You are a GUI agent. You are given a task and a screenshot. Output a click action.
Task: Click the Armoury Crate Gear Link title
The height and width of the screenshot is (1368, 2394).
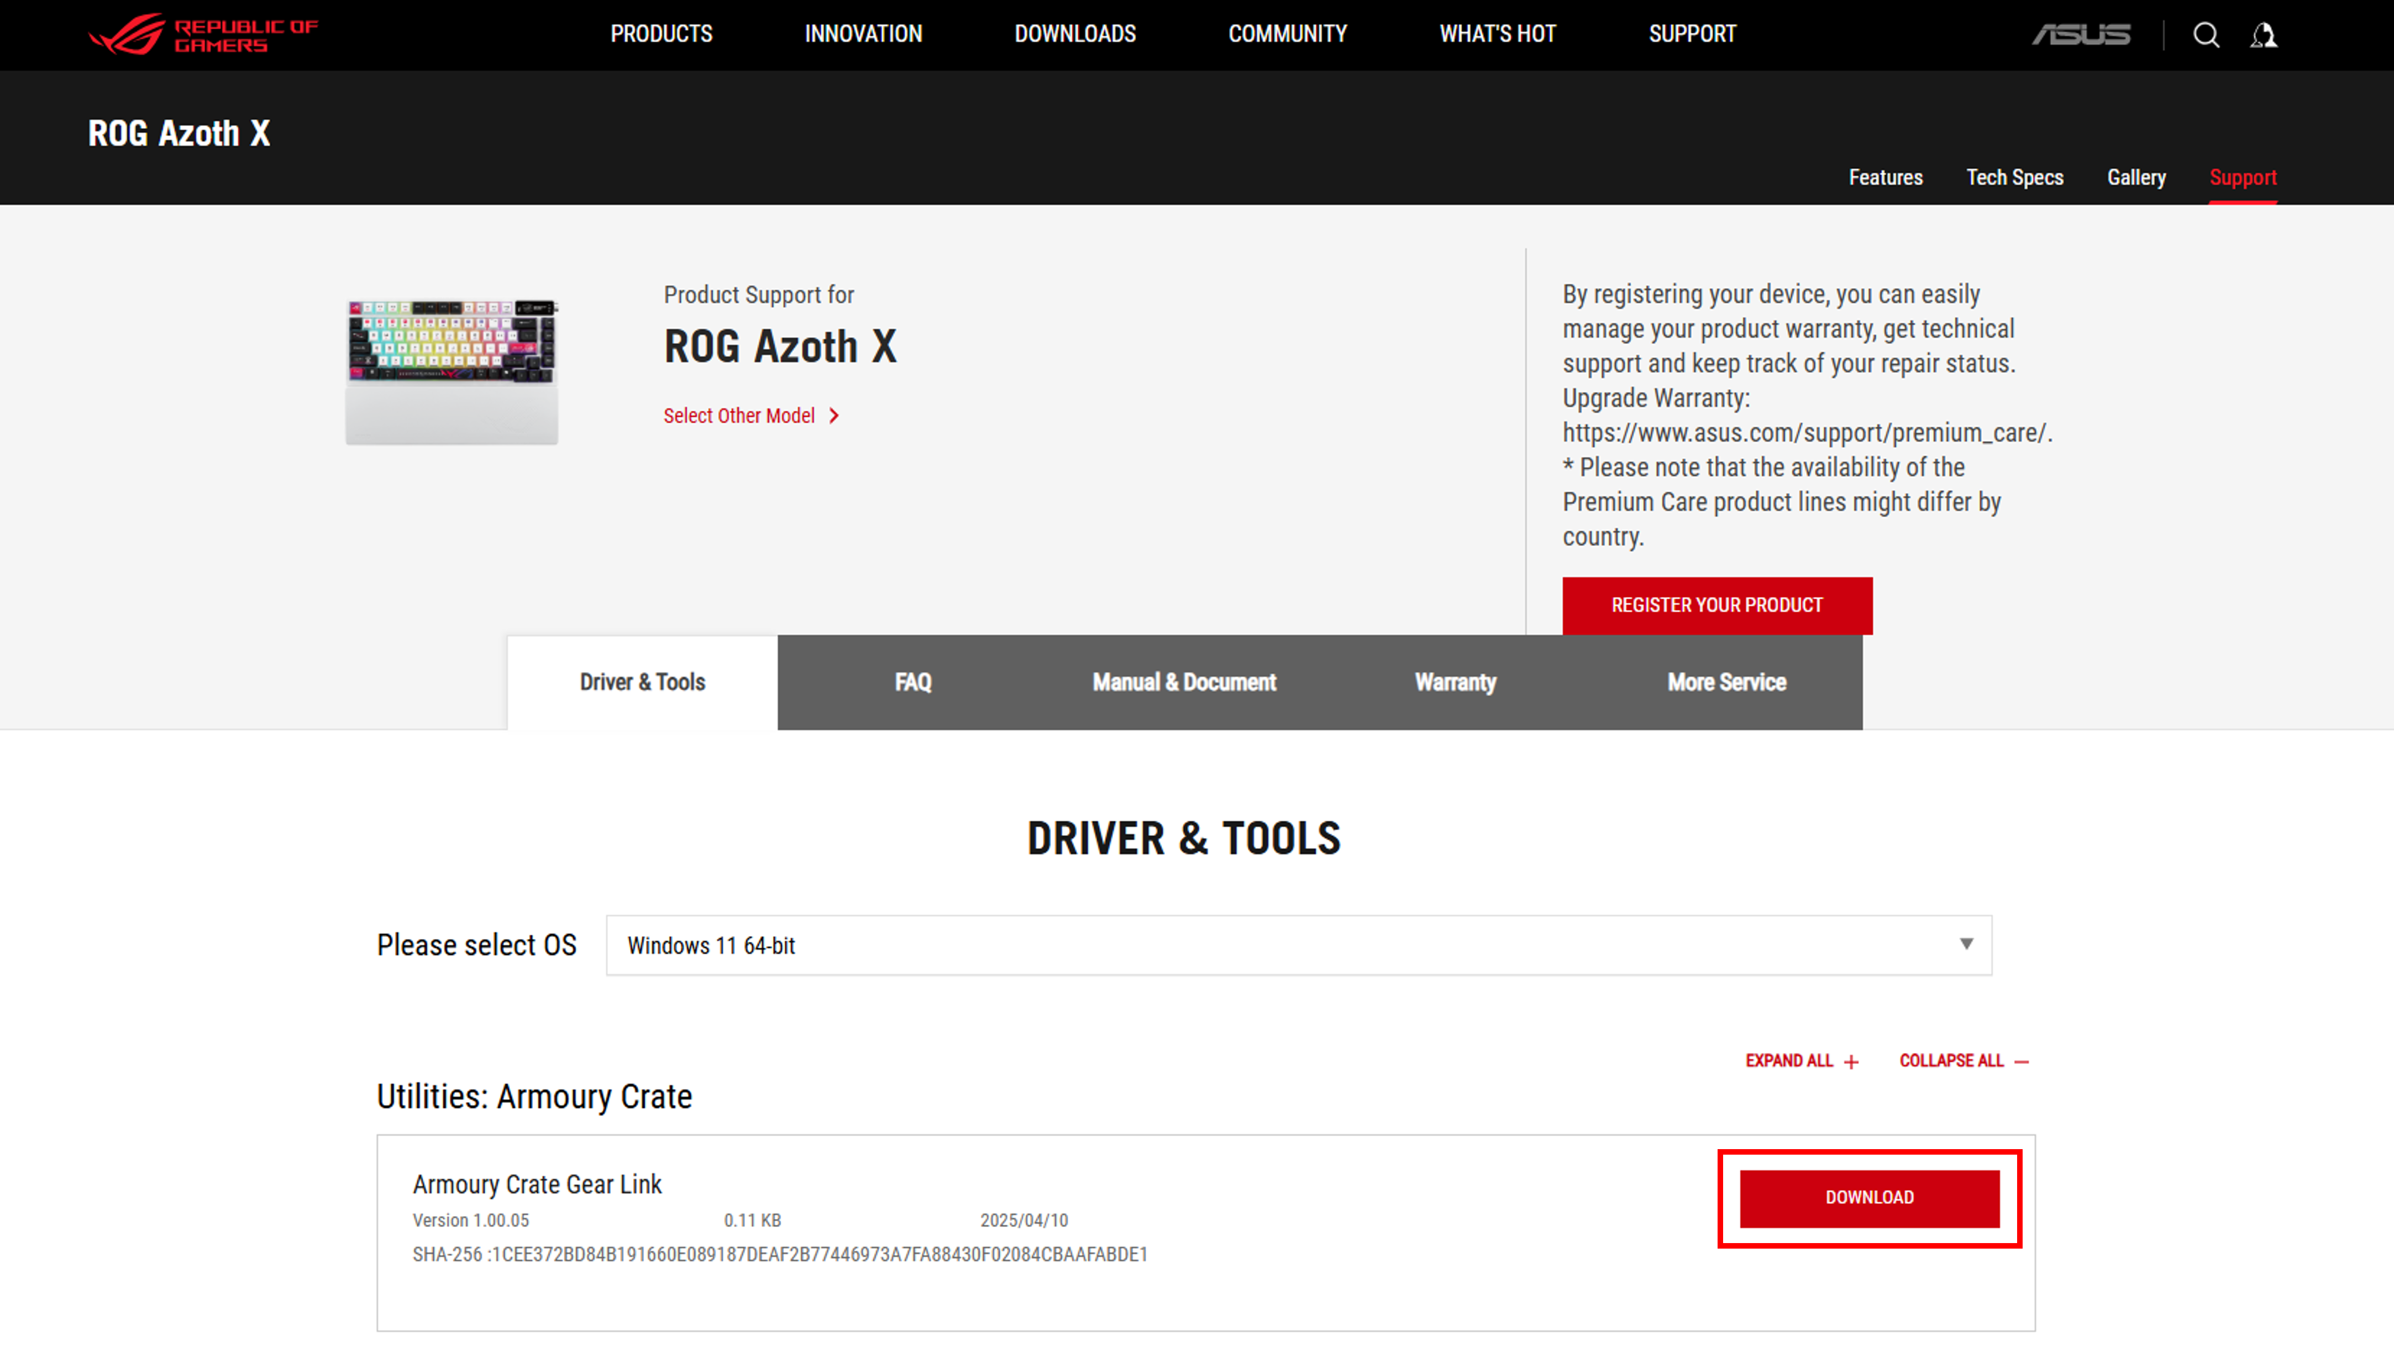pos(537,1185)
